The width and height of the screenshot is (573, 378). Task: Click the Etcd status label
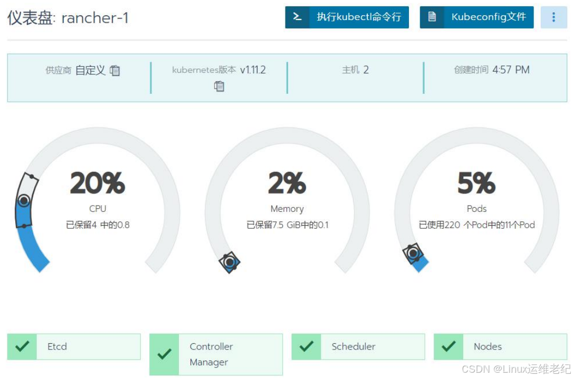click(58, 346)
